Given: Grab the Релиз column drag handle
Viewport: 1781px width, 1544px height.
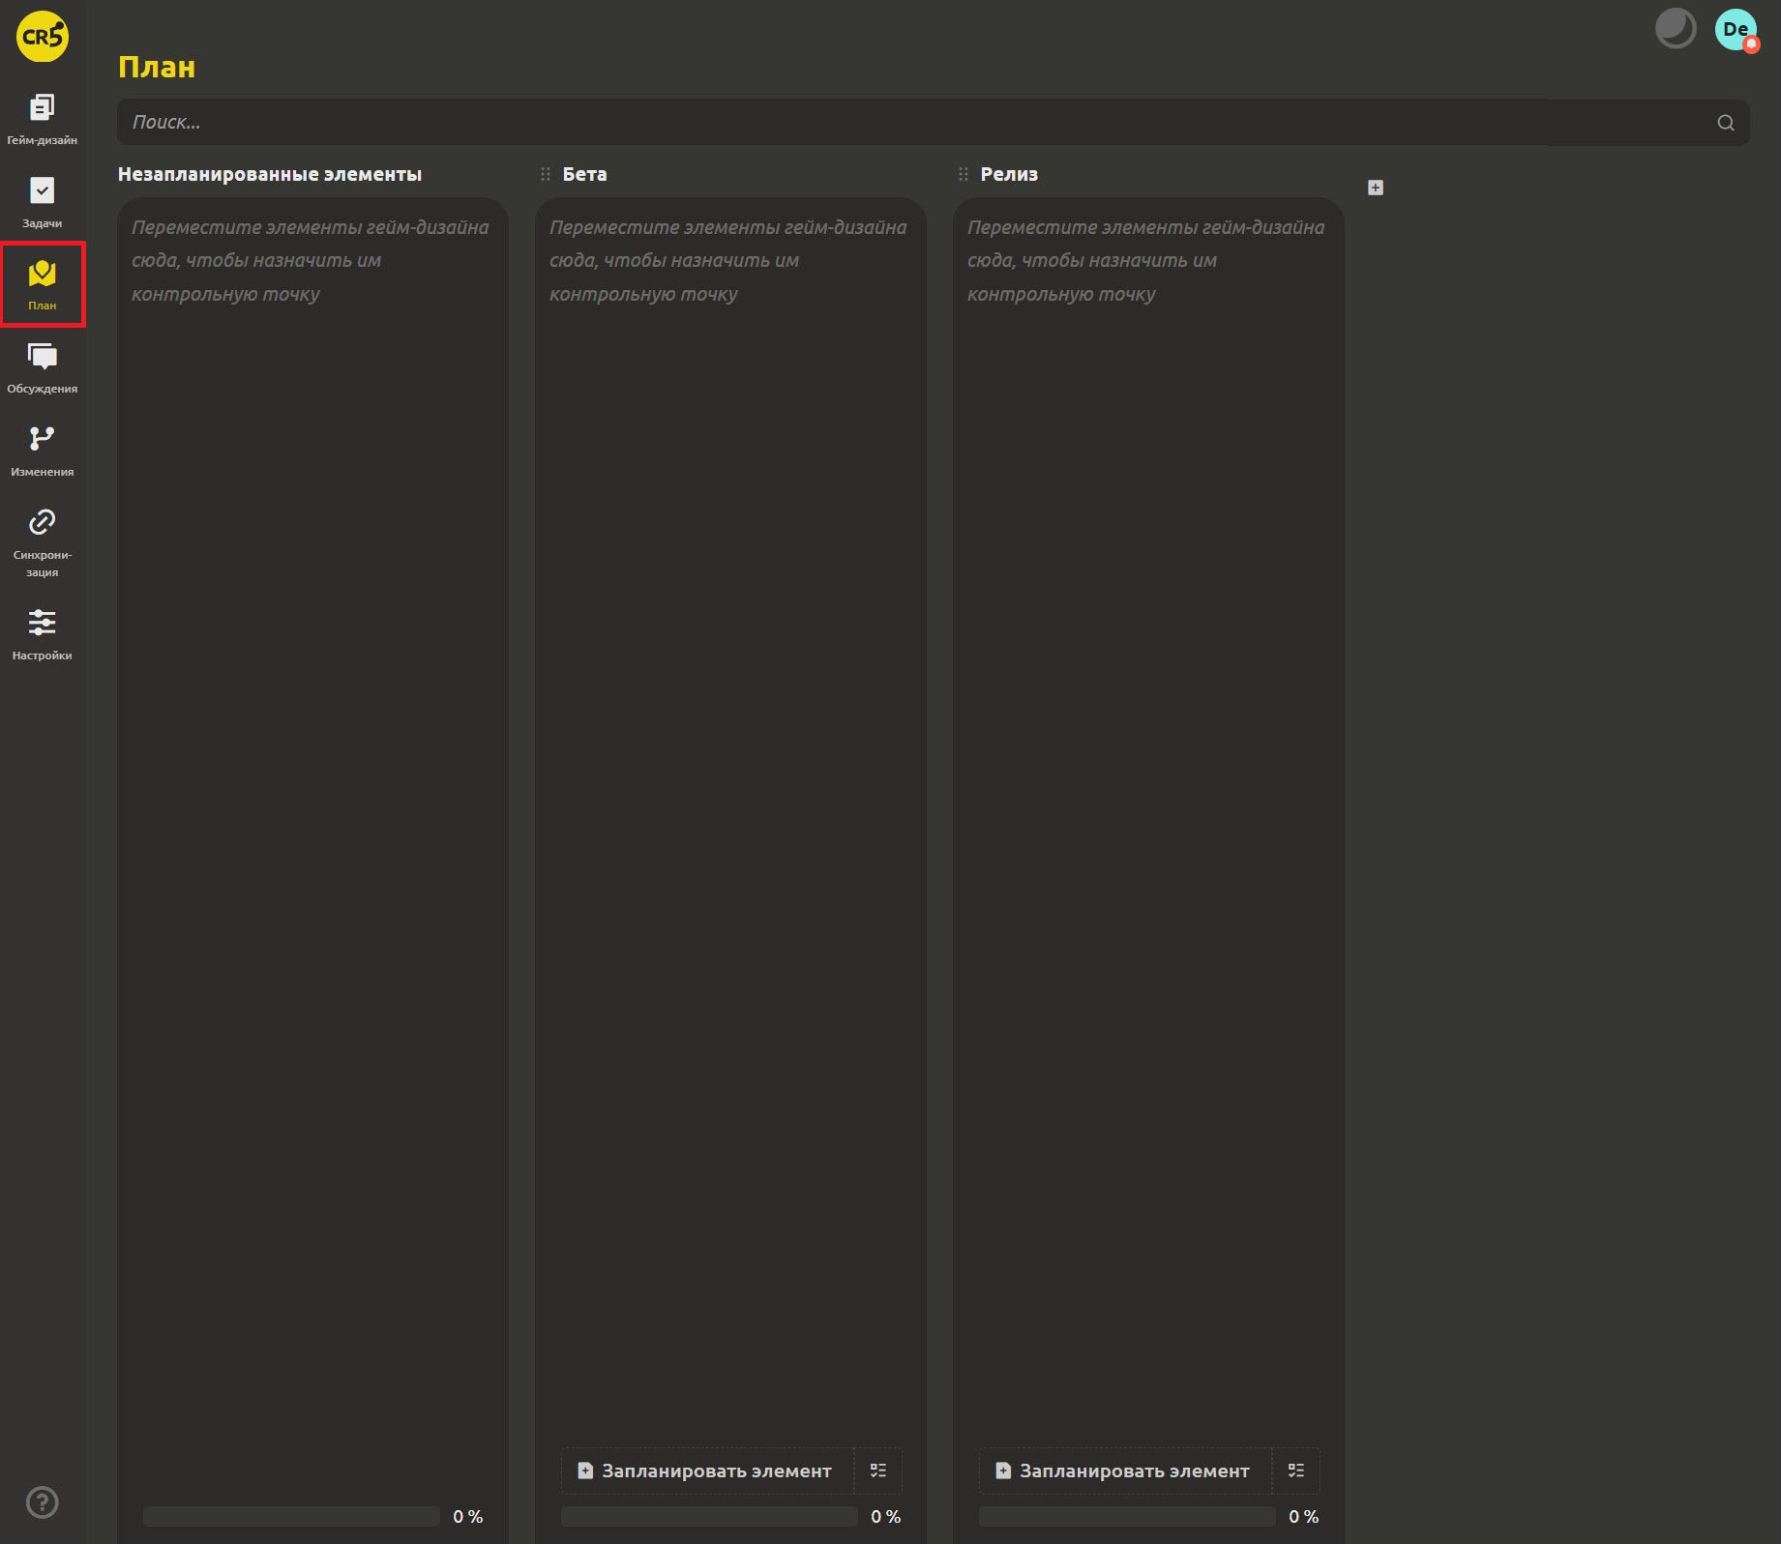Looking at the screenshot, I should (x=964, y=174).
